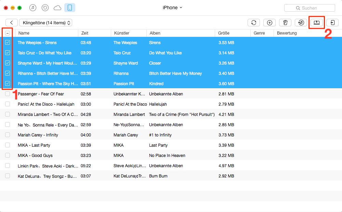Add new ringtones with the plus icon

(x=269, y=23)
